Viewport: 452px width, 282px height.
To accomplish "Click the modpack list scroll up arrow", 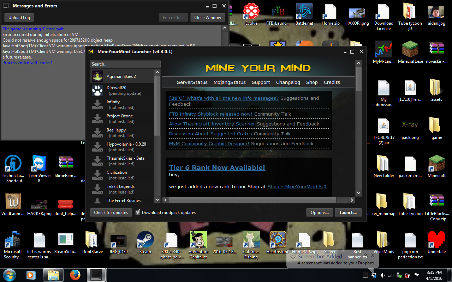I will point(157,73).
